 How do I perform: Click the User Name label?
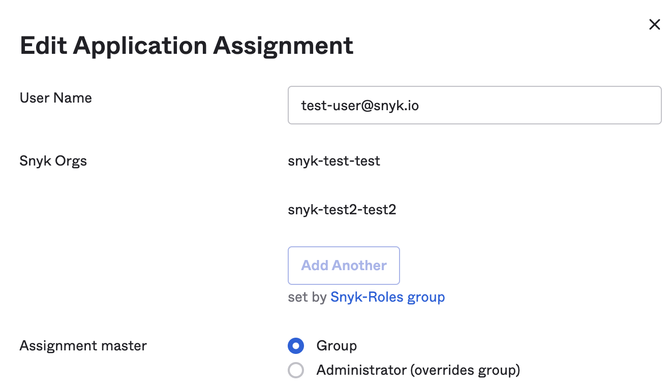pos(55,98)
